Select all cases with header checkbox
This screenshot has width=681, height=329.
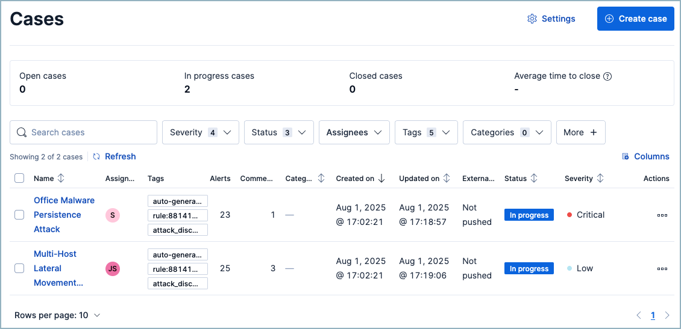tap(19, 179)
